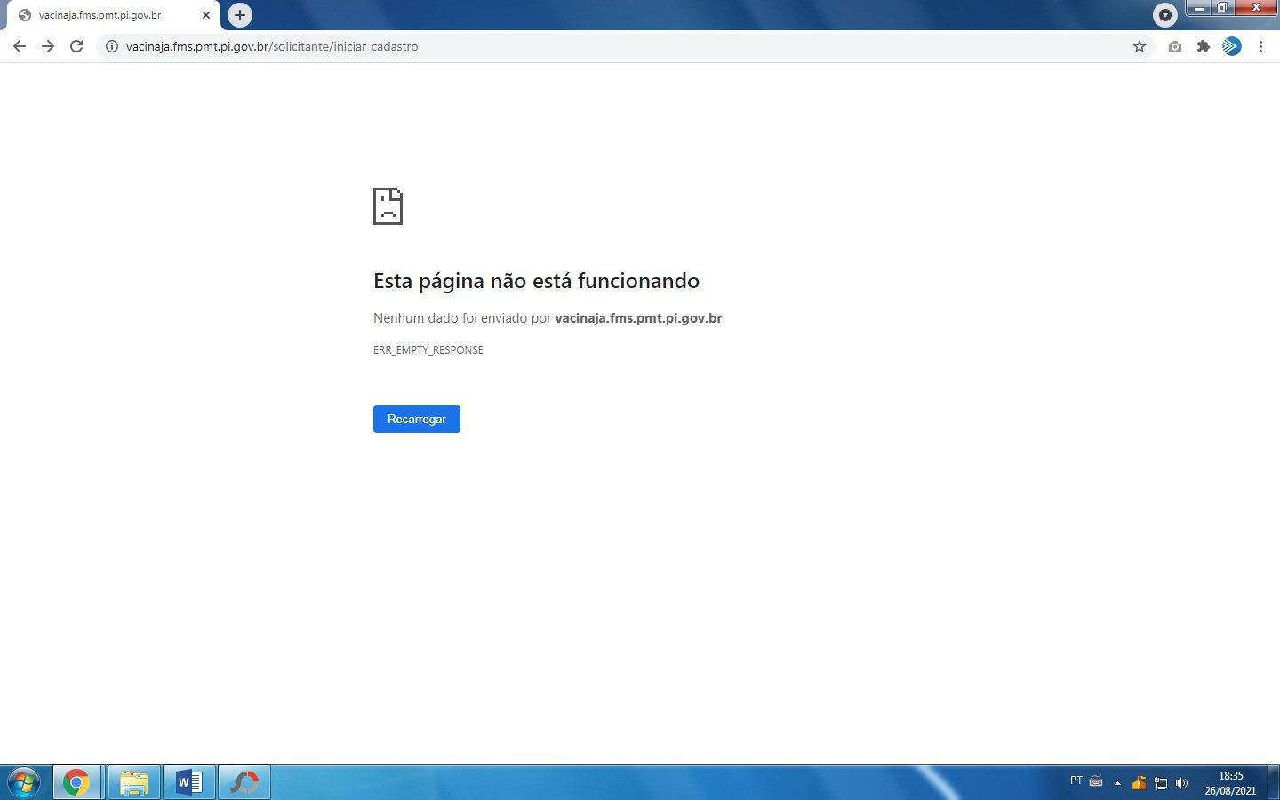View site information for vacinaja.fms.pmt.pi.gov.br
Image resolution: width=1280 pixels, height=800 pixels.
point(112,46)
